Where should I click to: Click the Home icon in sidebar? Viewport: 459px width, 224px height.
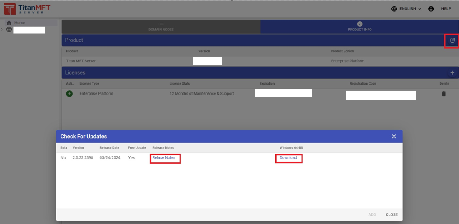pyautogui.click(x=9, y=23)
